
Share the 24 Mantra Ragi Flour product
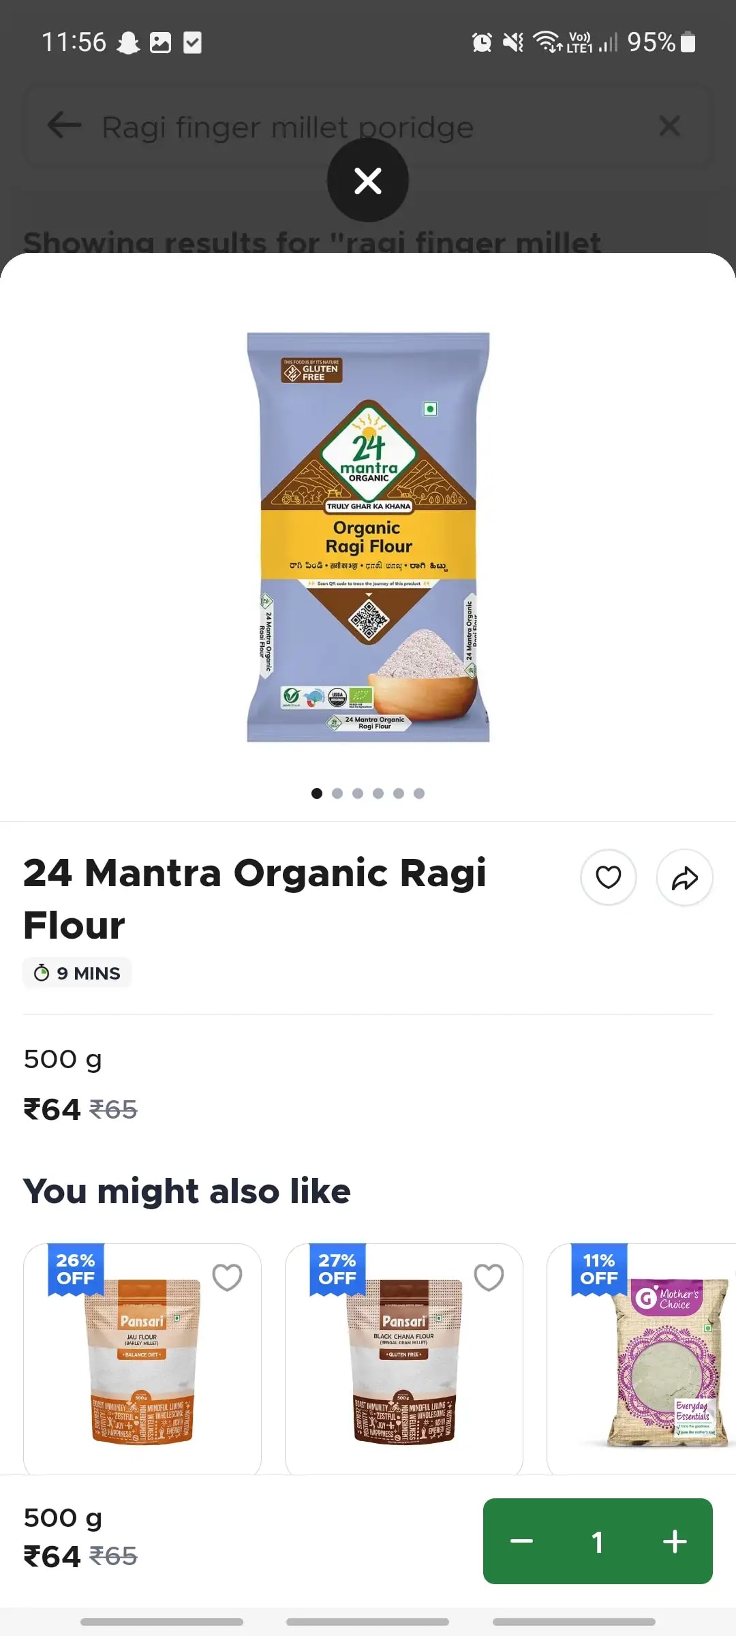pyautogui.click(x=684, y=877)
